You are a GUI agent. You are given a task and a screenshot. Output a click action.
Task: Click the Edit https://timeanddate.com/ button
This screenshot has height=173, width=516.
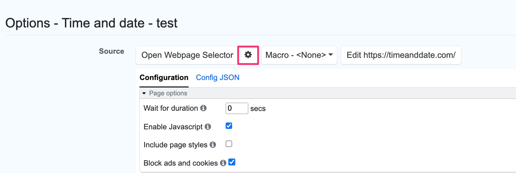click(x=401, y=55)
